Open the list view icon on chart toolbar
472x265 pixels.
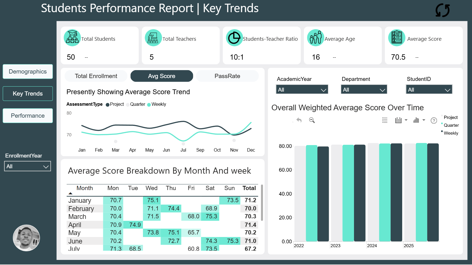pos(385,120)
